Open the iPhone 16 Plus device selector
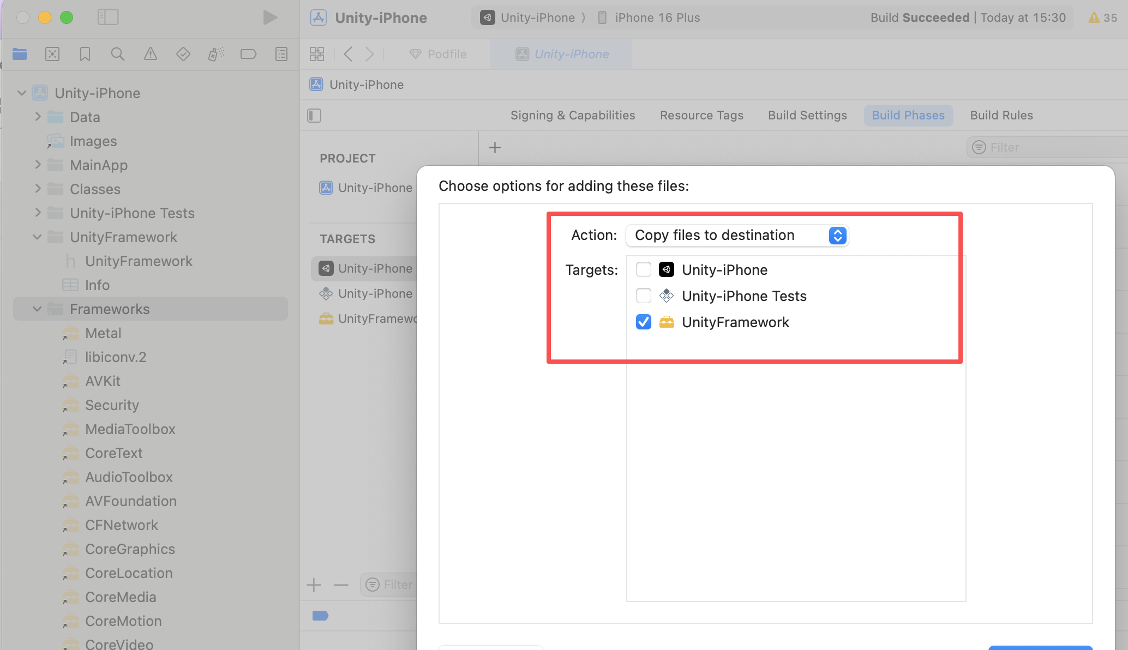1128x650 pixels. (x=649, y=17)
